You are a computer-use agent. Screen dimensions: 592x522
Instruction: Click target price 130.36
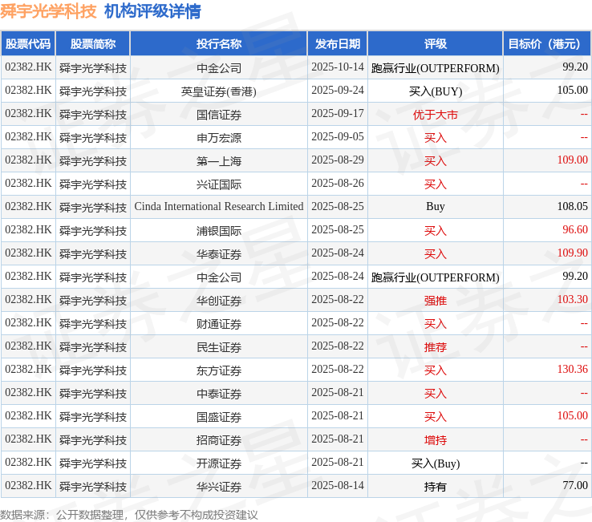coord(573,370)
